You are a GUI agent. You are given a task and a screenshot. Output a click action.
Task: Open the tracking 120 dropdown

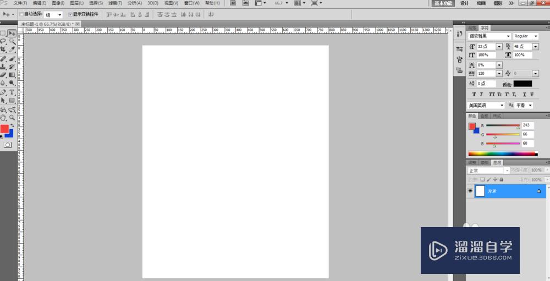click(499, 73)
